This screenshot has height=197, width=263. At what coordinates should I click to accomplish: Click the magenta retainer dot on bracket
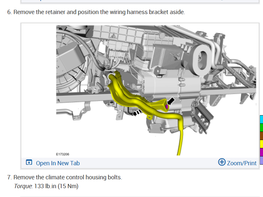(167, 106)
